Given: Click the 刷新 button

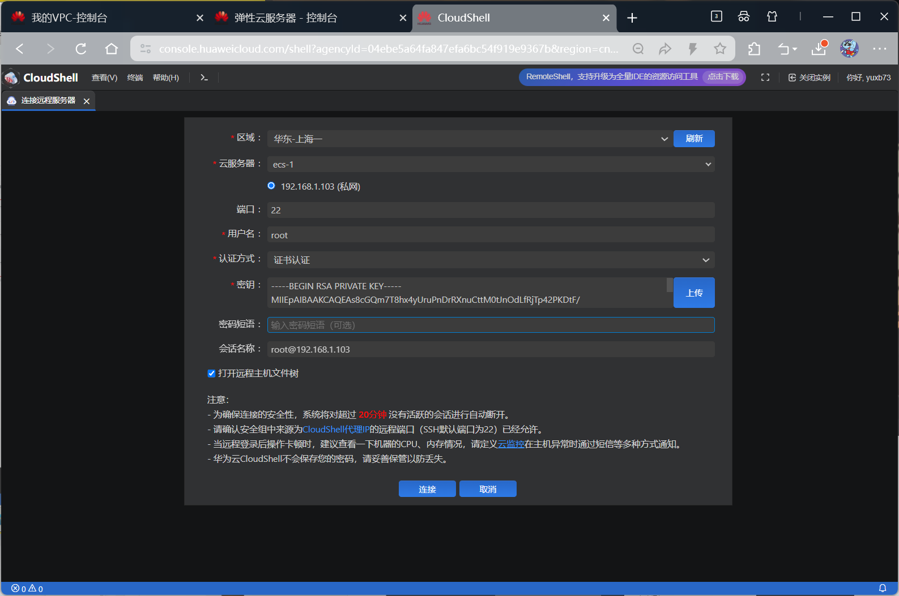Looking at the screenshot, I should click(694, 139).
